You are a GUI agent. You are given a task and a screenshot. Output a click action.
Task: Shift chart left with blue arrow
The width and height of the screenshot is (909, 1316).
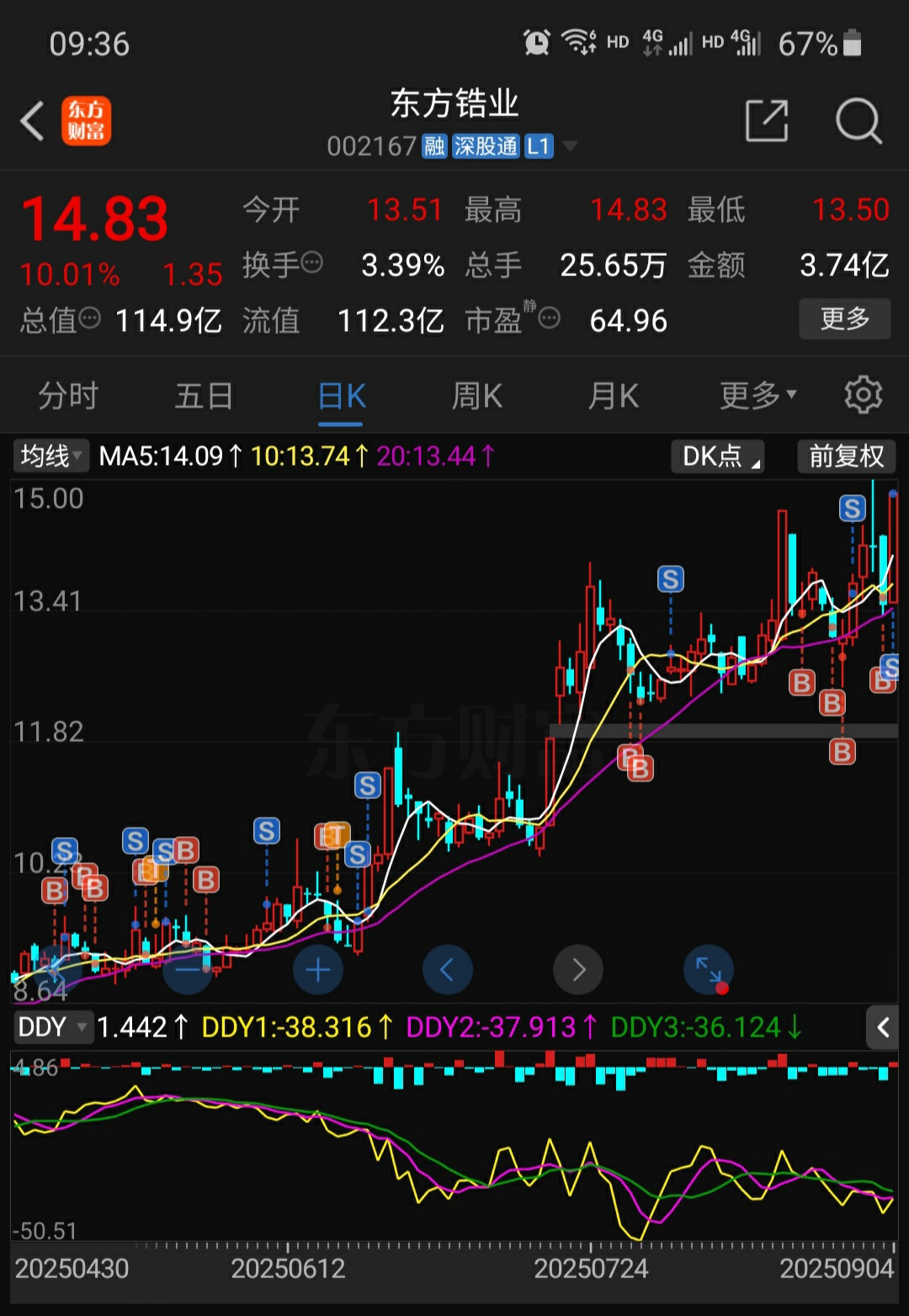pyautogui.click(x=448, y=971)
